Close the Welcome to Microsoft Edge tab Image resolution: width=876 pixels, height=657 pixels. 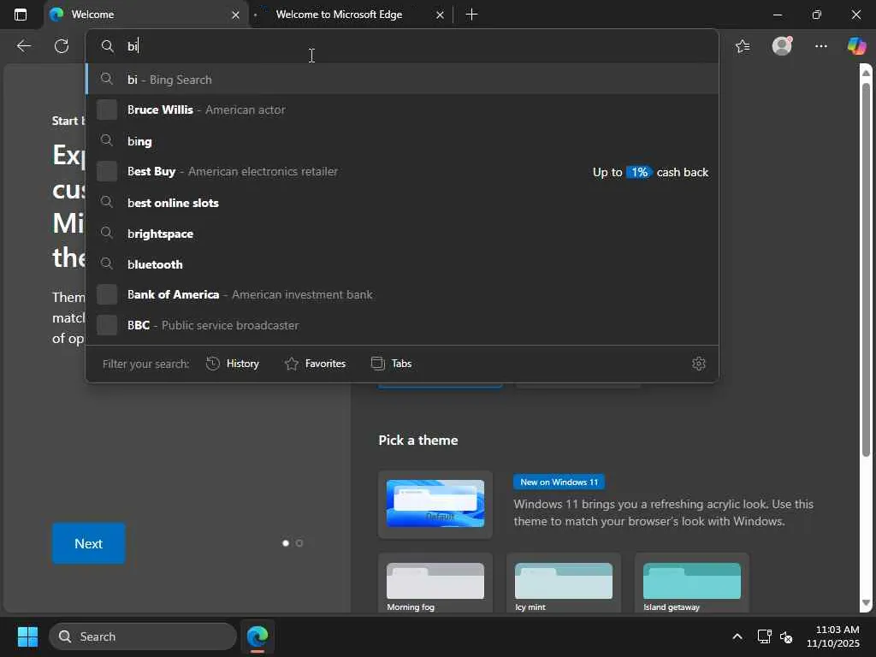click(441, 15)
